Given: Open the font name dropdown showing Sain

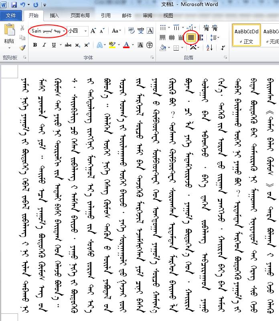Looking at the screenshot, I should pos(64,31).
